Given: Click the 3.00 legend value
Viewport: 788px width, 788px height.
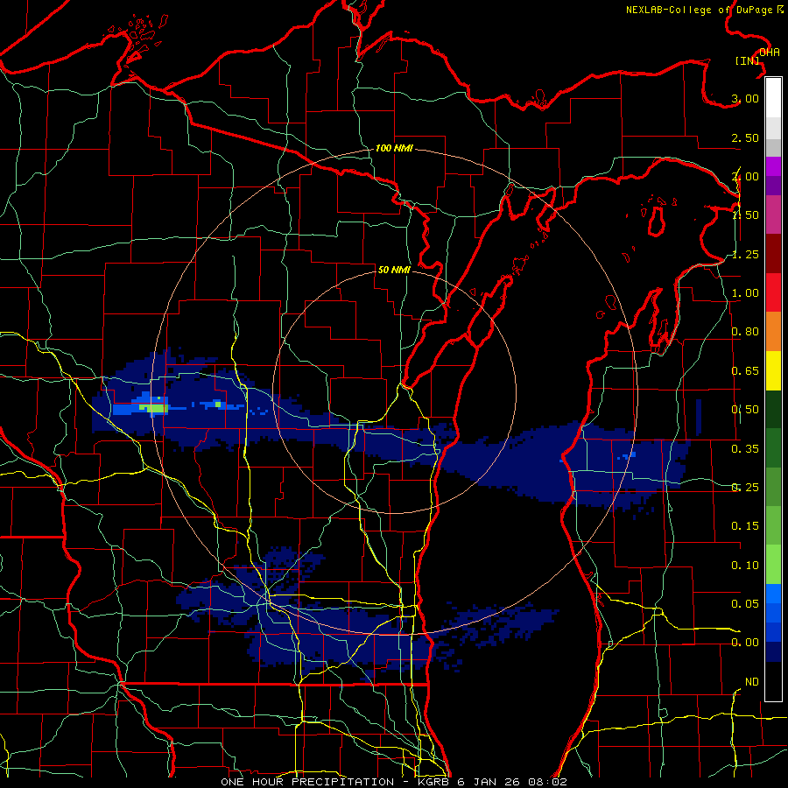Looking at the screenshot, I should point(745,98).
